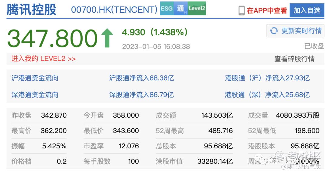
Task: Click the 港股通（深）净流入25.68亿 link
Action: point(267,95)
